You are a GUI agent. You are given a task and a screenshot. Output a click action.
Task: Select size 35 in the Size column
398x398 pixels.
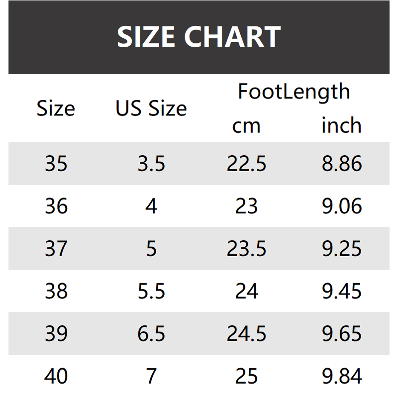coord(56,164)
